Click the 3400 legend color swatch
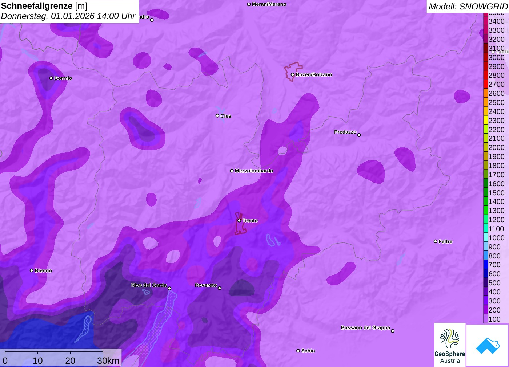The width and height of the screenshot is (509, 367). [x=486, y=21]
